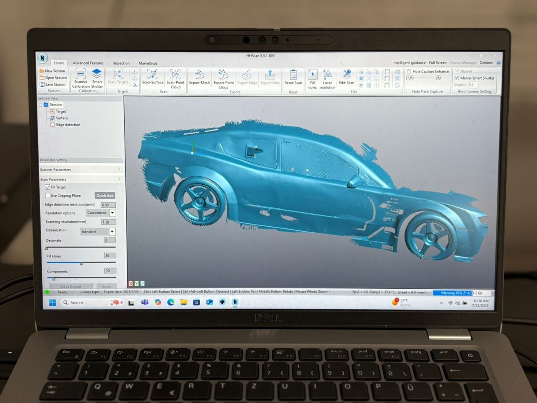The width and height of the screenshot is (537, 403).
Task: Open the Inspection ribbon tab
Action: point(121,63)
